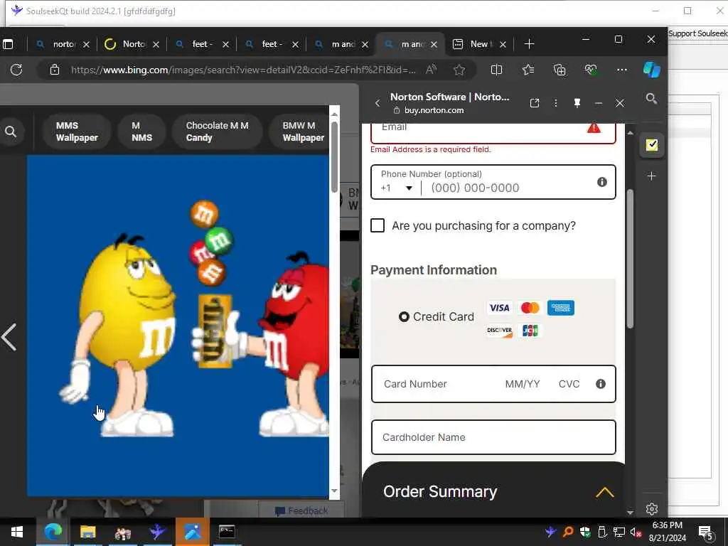
Task: Check the purchasing for a company box
Action: (x=378, y=225)
